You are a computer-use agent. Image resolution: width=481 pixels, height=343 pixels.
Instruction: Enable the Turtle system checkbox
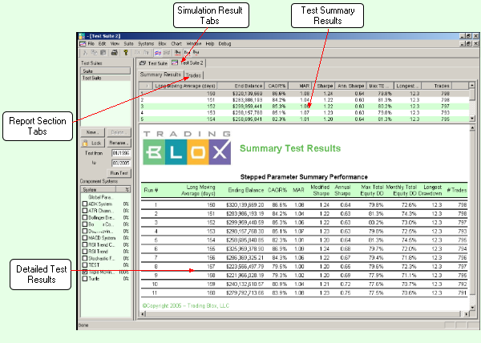click(x=85, y=279)
